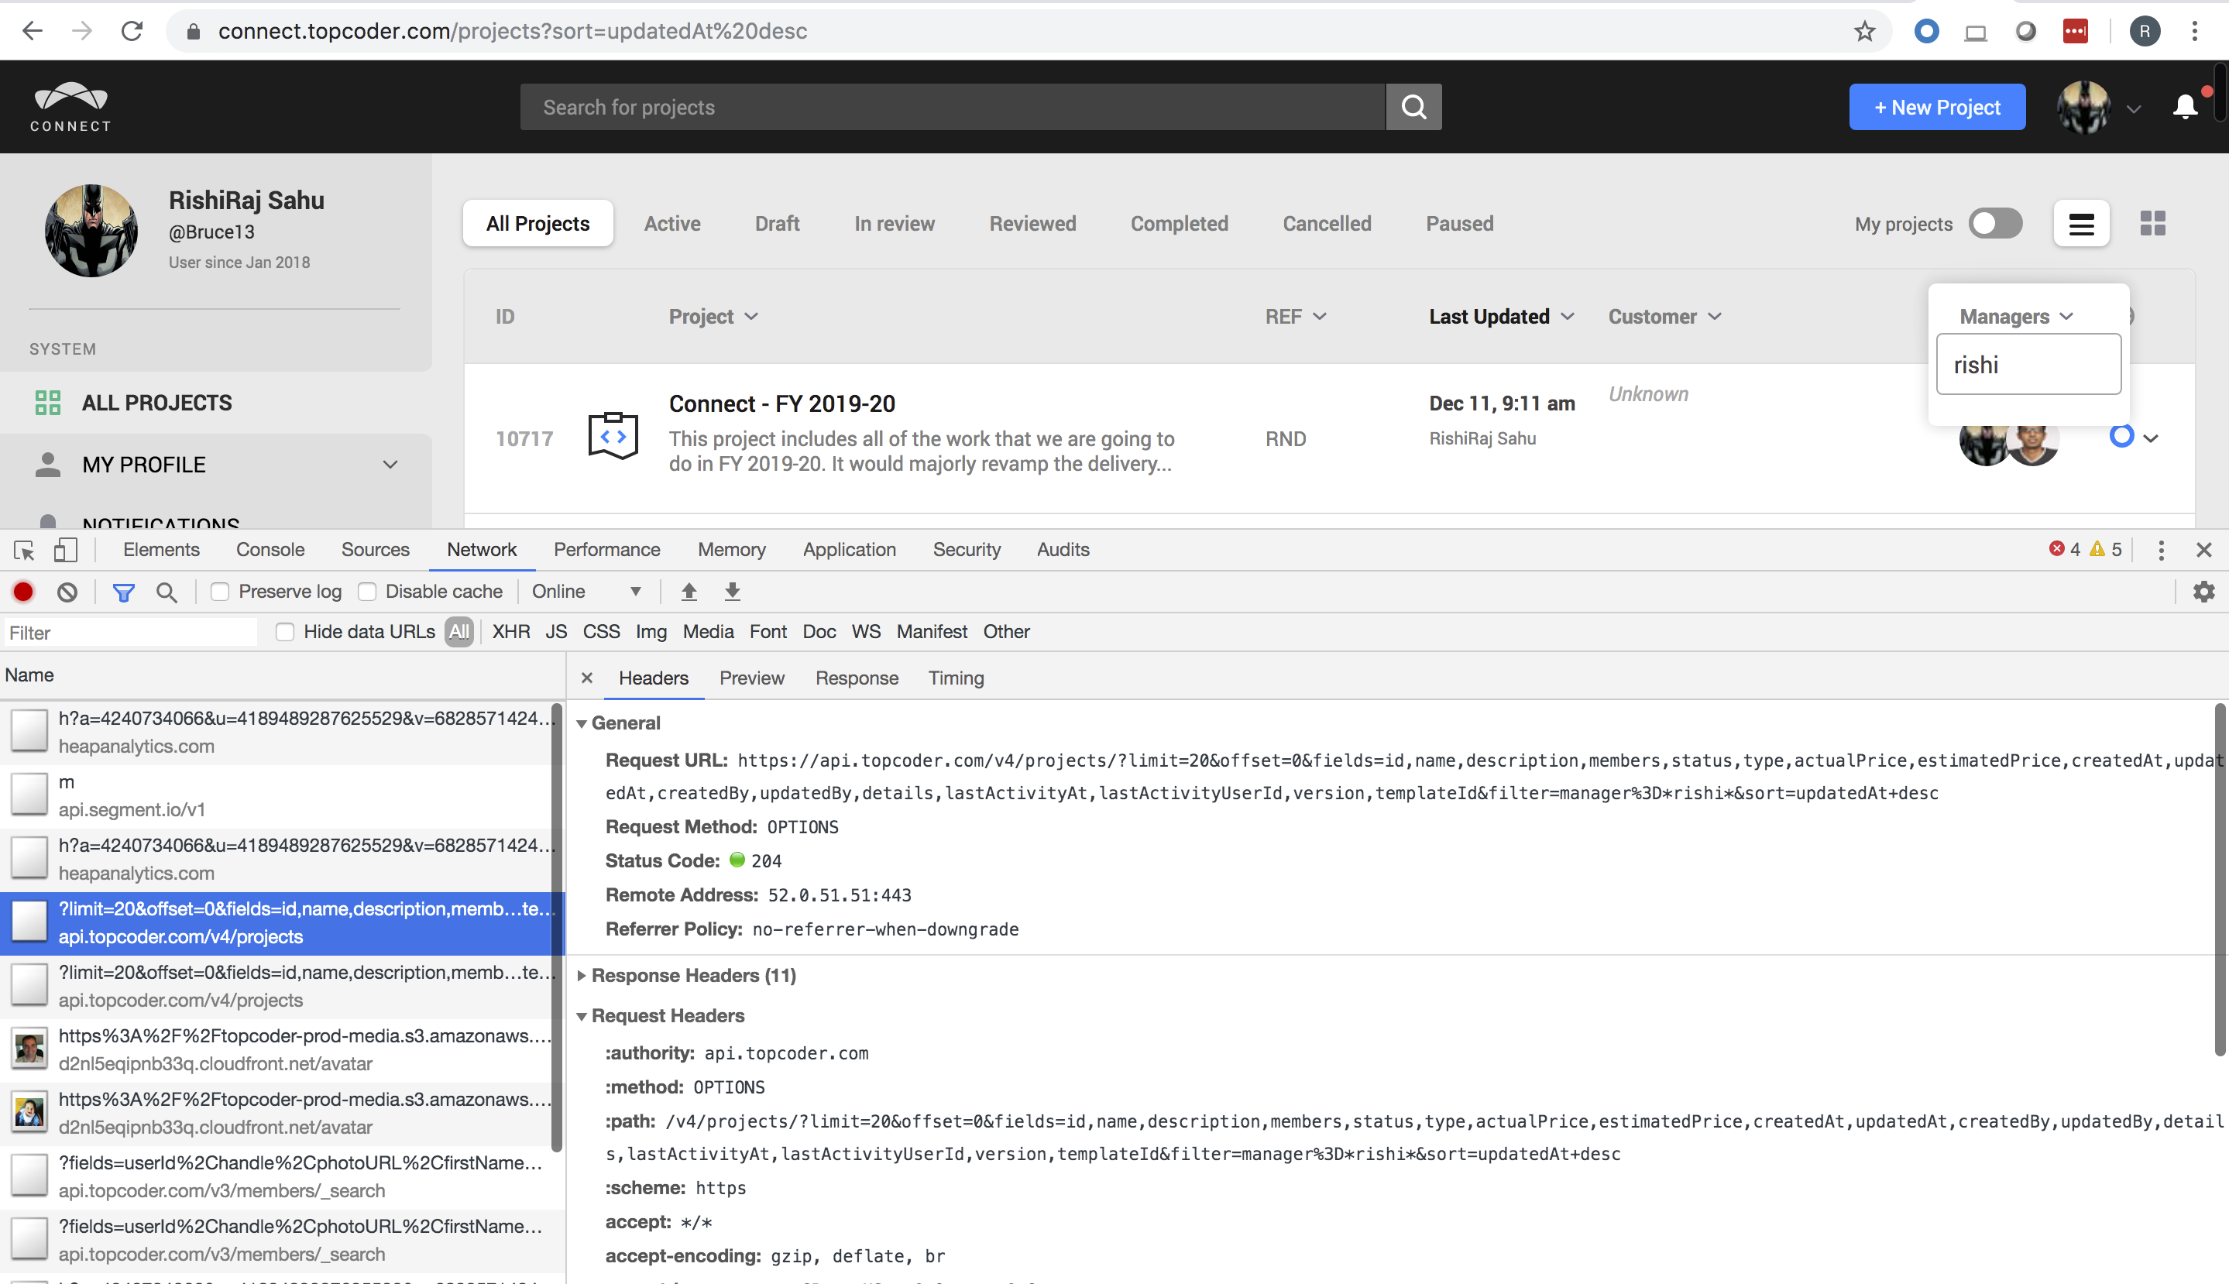This screenshot has height=1284, width=2229.
Task: Toggle the network filter funnel icon
Action: pos(123,592)
